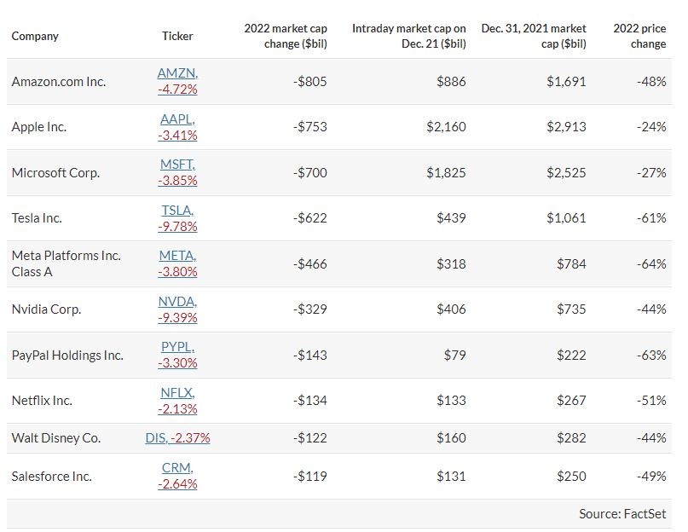The height and width of the screenshot is (532, 688).
Task: Open the MSFT ticker link
Action: [177, 165]
